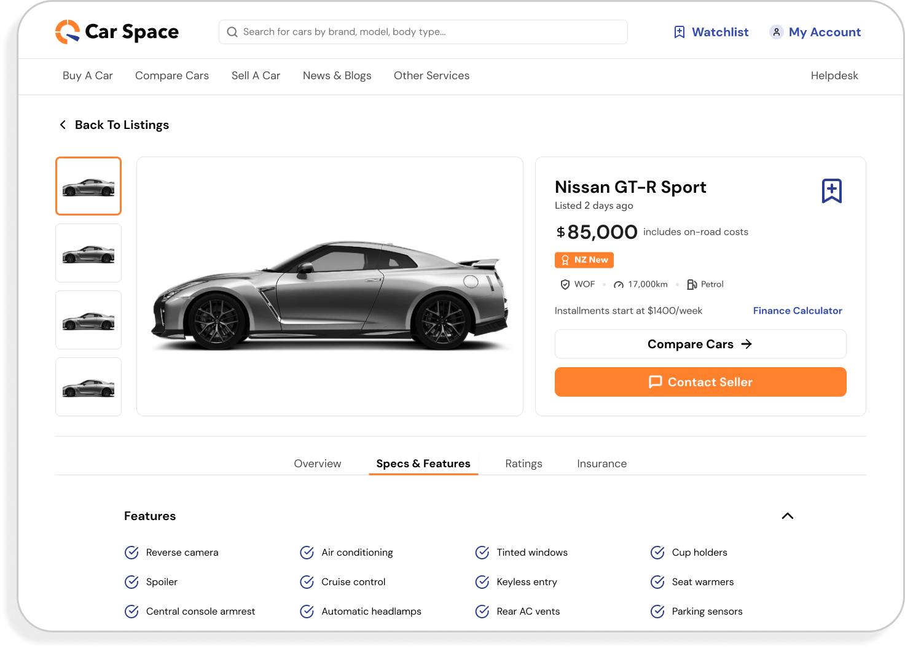Click the Seat warmers check icon
The image size is (905, 649).
pos(657,582)
